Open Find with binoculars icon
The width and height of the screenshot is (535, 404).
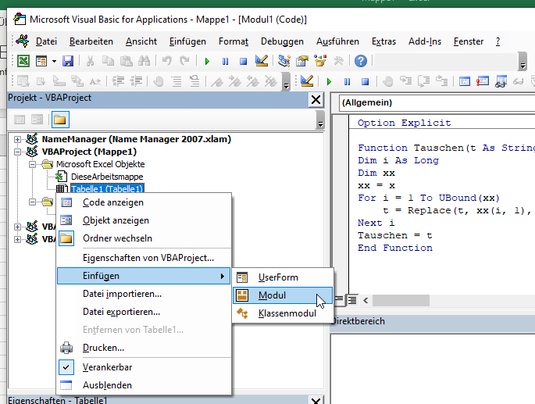click(144, 62)
